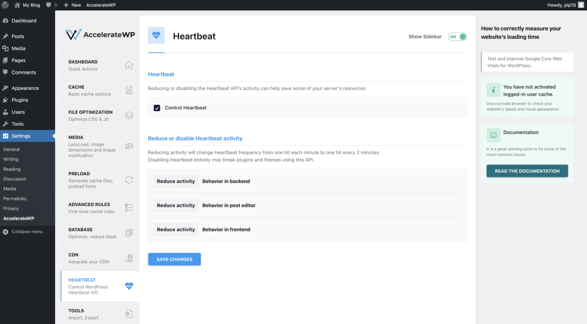Click the File Optimization layers icon
Viewport: 587px width, 324px height.
point(129,116)
